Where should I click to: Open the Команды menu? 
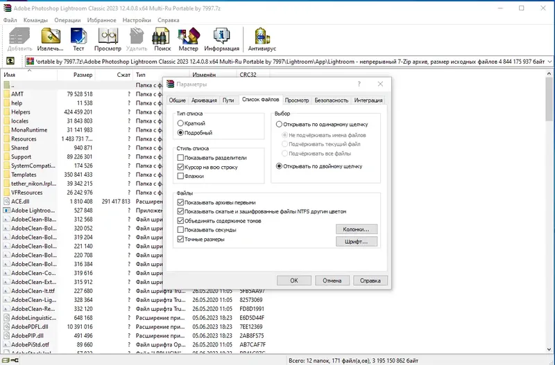pyautogui.click(x=35, y=20)
